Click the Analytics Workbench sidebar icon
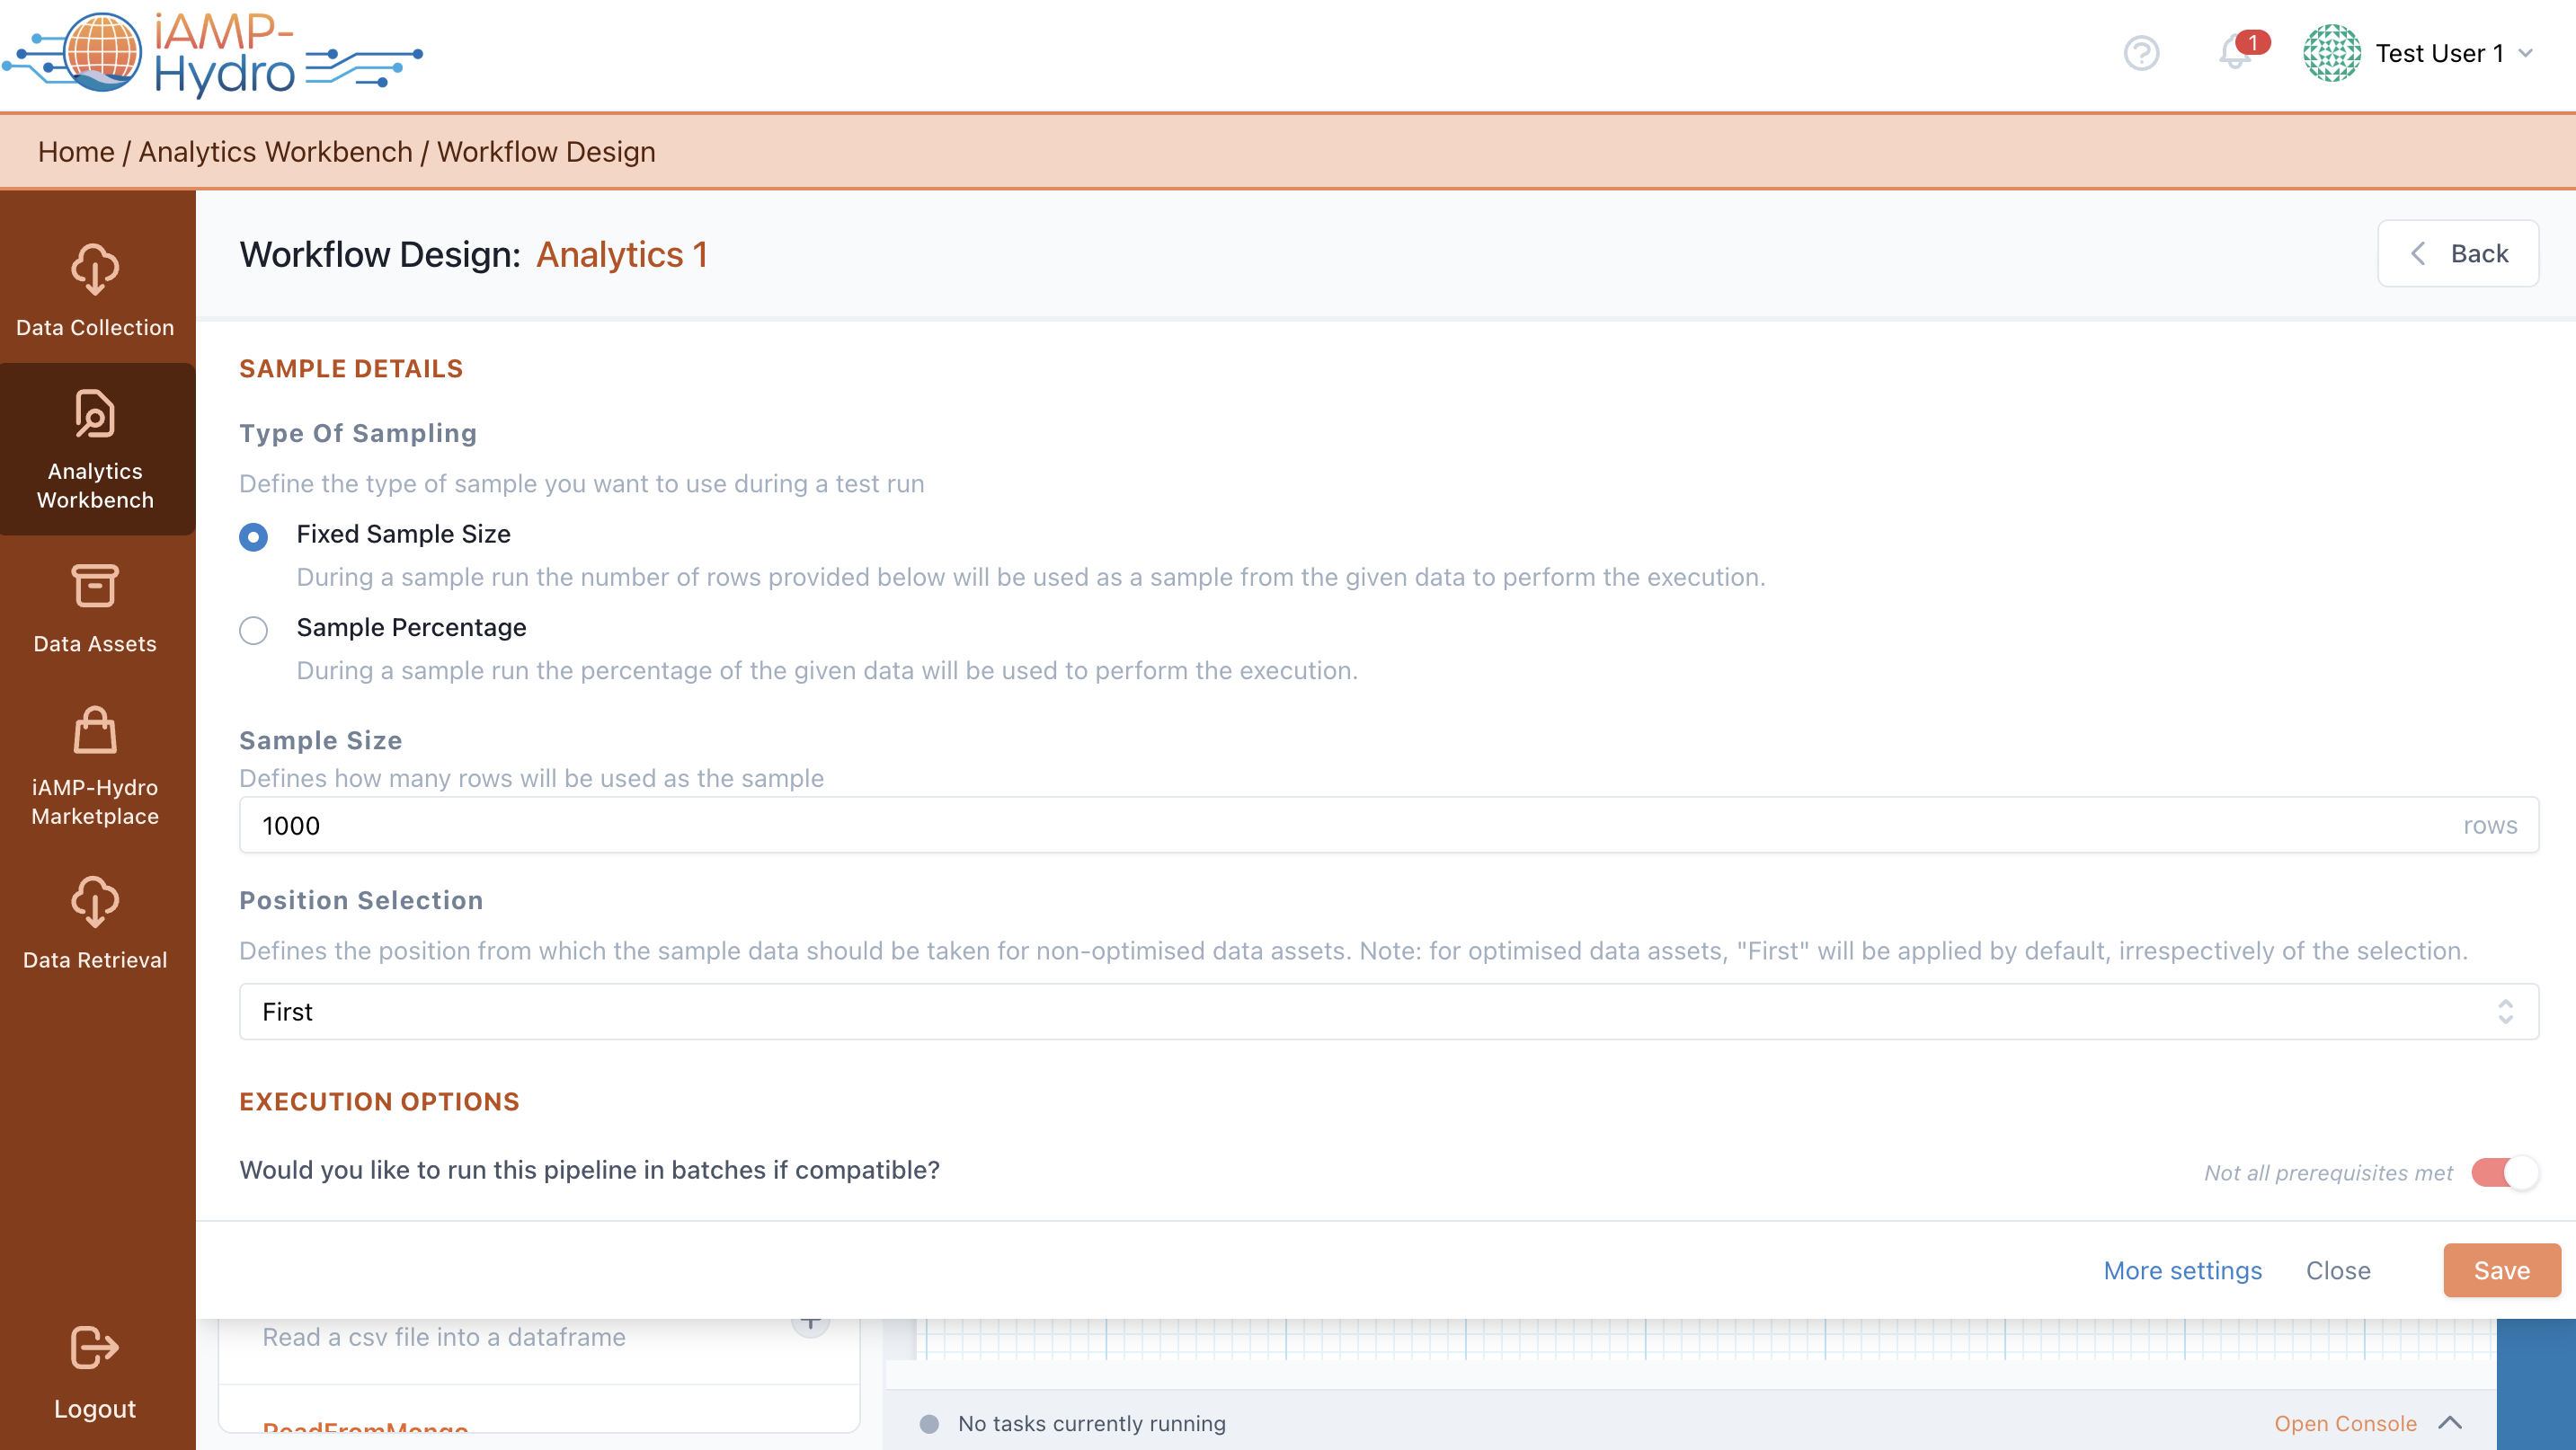 [x=95, y=414]
